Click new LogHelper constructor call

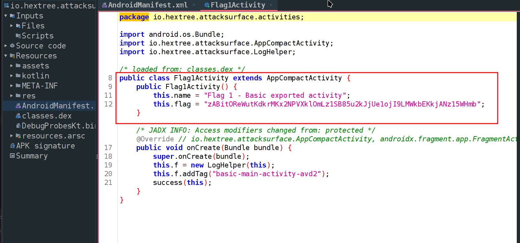coord(231,165)
